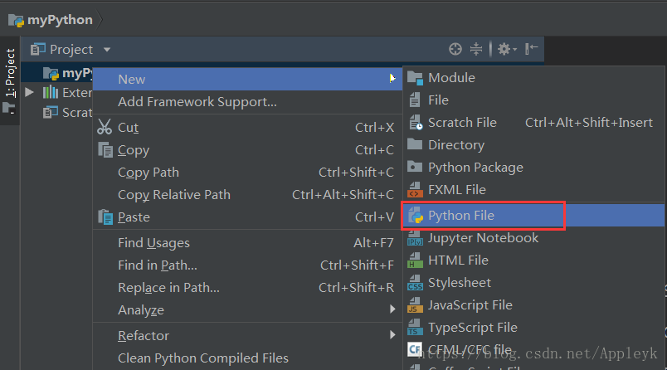Image resolution: width=667 pixels, height=370 pixels.
Task: Click the Python File icon
Action: click(416, 216)
